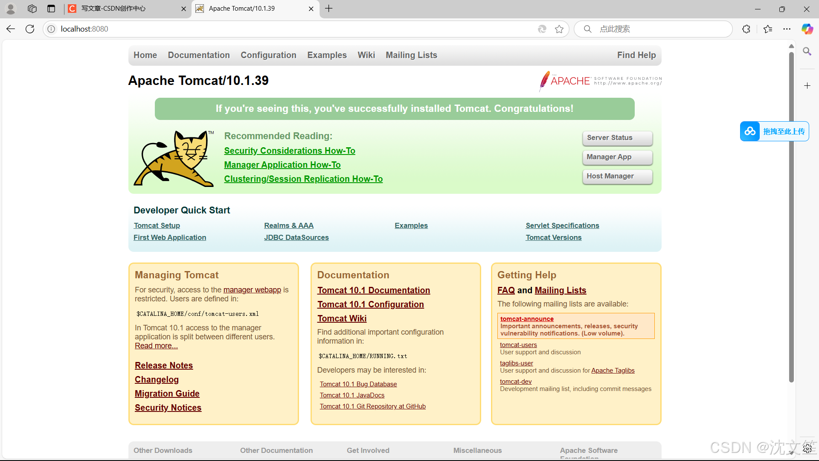Open the Copilot icon in toolbar
Screen dimensions: 819x461
pyautogui.click(x=807, y=29)
